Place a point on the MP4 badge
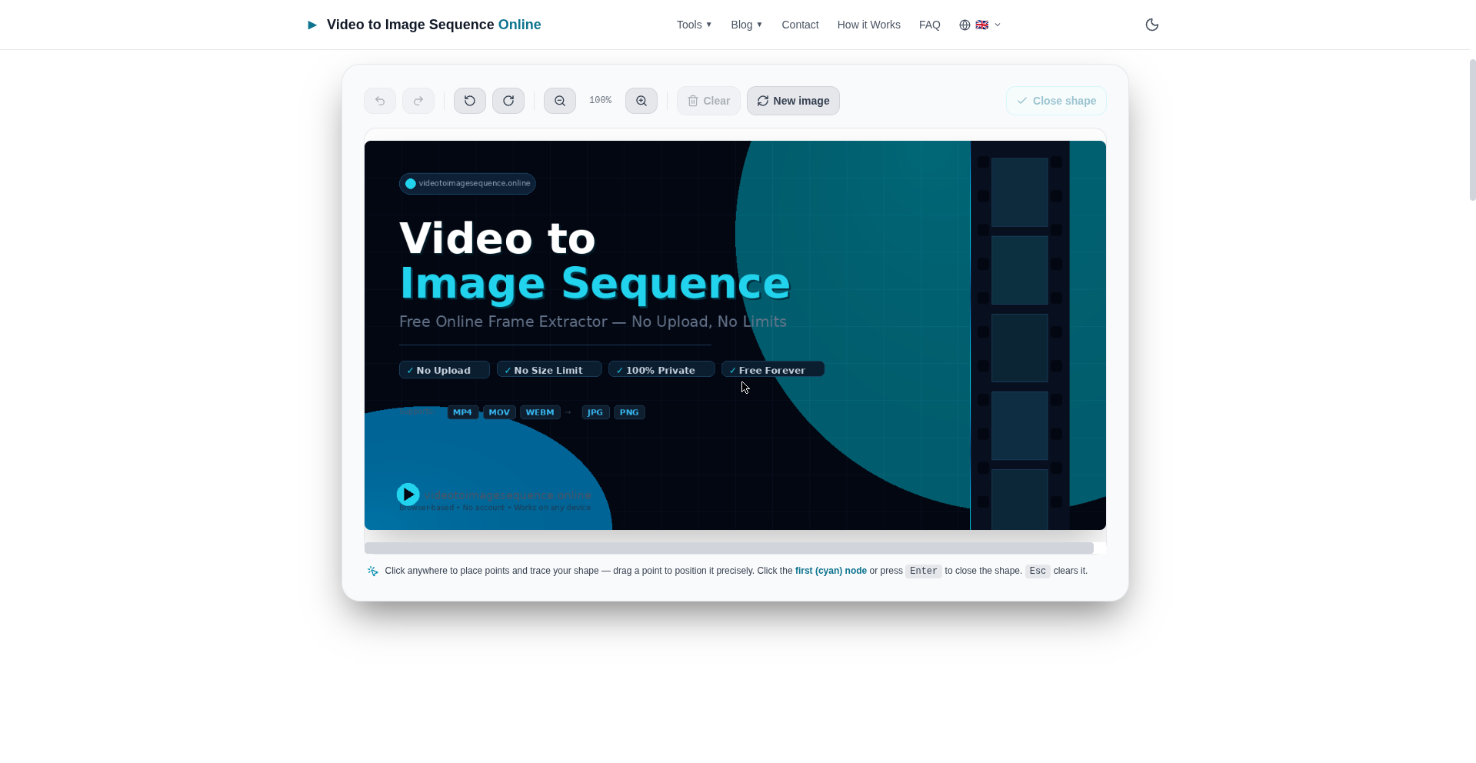Viewport: 1476px width, 763px height. click(463, 412)
